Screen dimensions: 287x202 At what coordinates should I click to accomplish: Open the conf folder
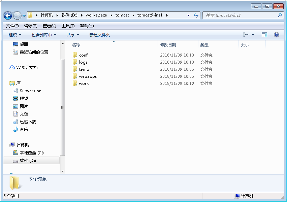(x=84, y=55)
